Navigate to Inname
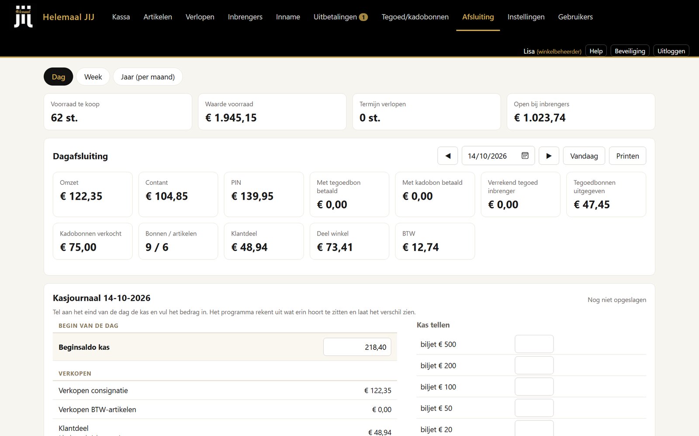The height and width of the screenshot is (436, 699). coord(288,17)
